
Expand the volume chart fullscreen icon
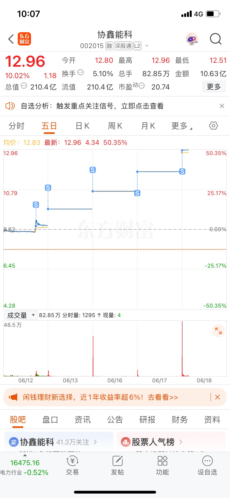click(219, 331)
